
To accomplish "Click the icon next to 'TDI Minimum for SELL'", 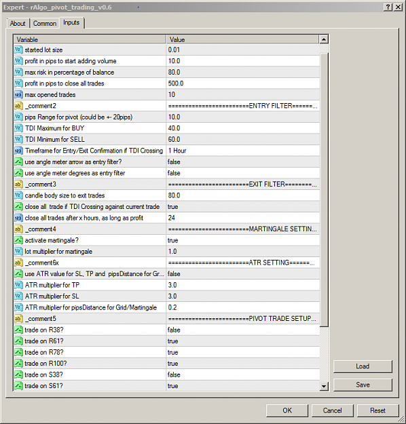I will [x=18, y=139].
